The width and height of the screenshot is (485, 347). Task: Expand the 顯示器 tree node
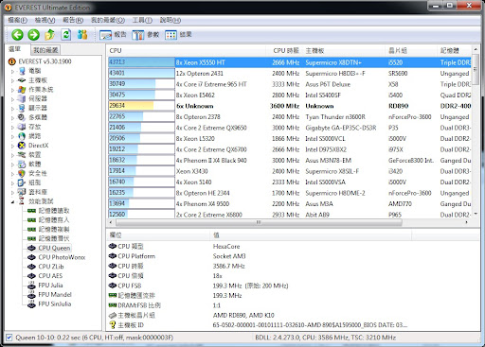pos(13,109)
